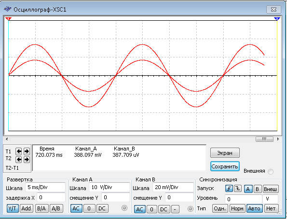Viewport: 287px width, 219px height.
Task: Set Channel B coupling to 0
Action: (x=151, y=209)
